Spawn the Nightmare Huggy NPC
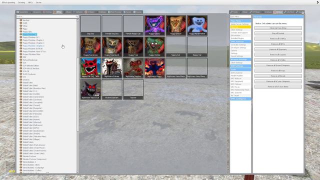 pyautogui.click(x=154, y=68)
